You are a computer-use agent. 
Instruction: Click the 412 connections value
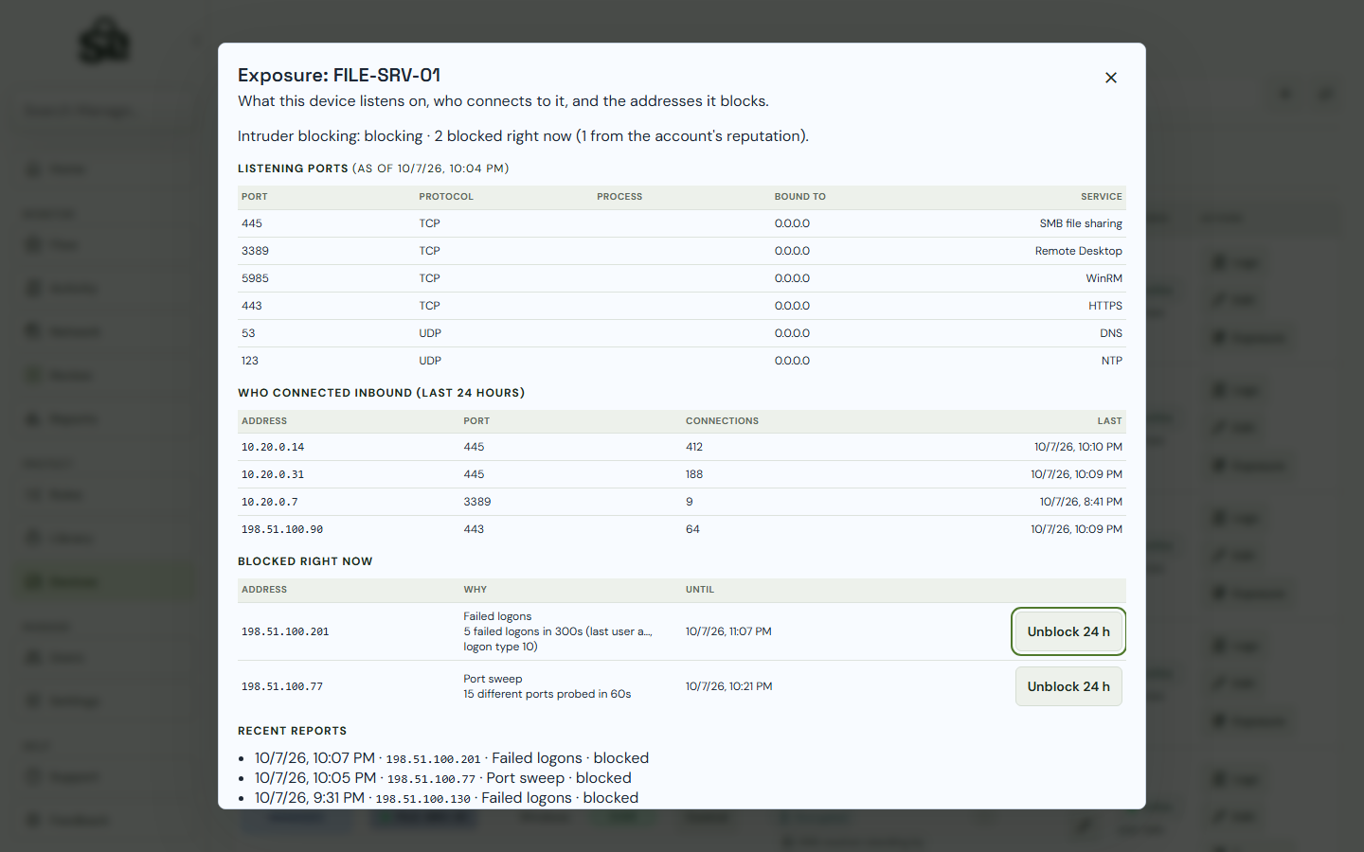pyautogui.click(x=694, y=447)
